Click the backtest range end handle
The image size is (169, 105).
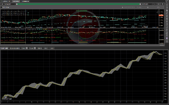pos(140,4)
